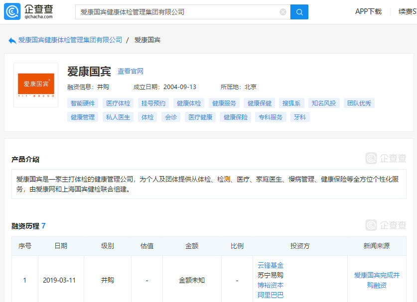Open investor link 云锋基金
Viewport: 417px width, 302px height.
(x=271, y=265)
